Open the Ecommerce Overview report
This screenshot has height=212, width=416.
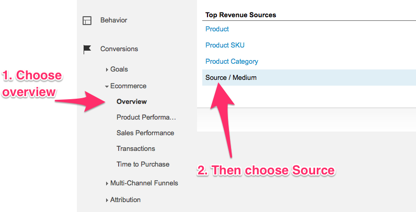(132, 101)
